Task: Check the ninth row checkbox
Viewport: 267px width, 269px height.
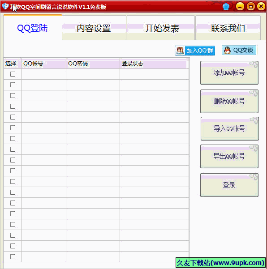Action: [13, 160]
